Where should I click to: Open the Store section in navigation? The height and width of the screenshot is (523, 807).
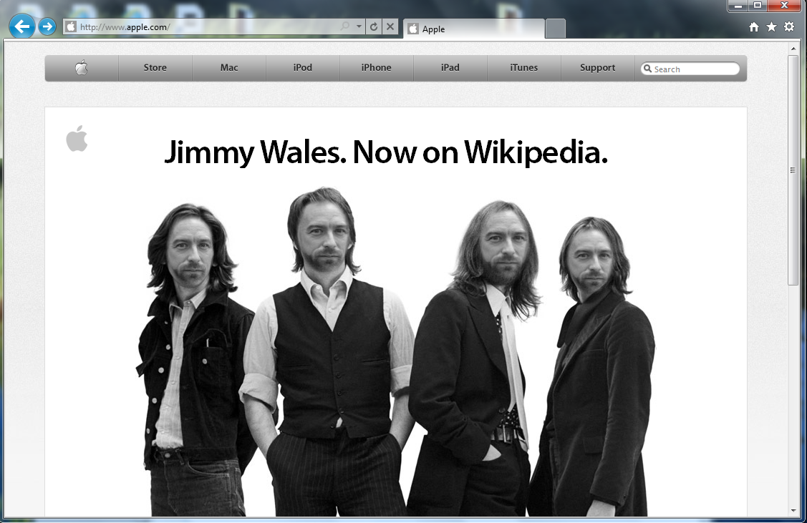tap(155, 68)
